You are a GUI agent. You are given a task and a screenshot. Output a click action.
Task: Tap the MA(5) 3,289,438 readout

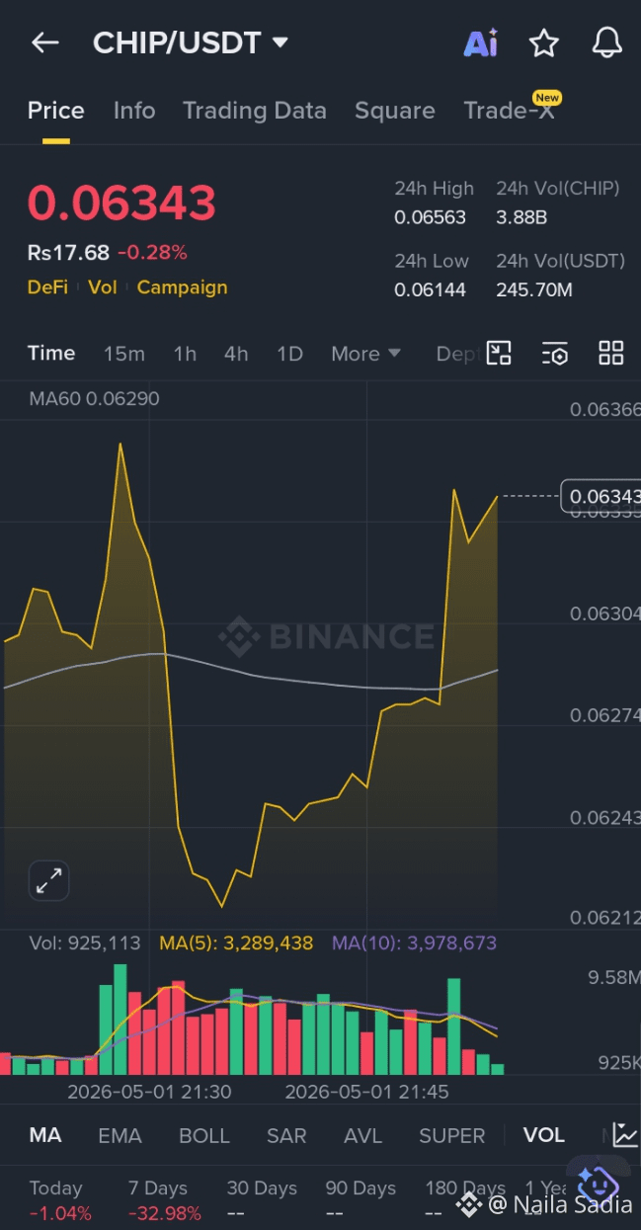click(x=236, y=943)
